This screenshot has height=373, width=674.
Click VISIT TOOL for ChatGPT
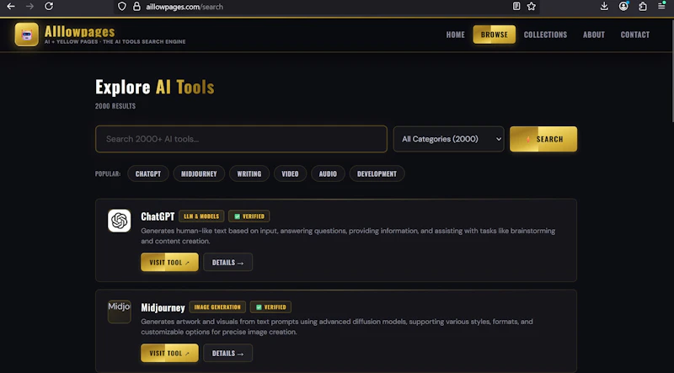(x=170, y=262)
